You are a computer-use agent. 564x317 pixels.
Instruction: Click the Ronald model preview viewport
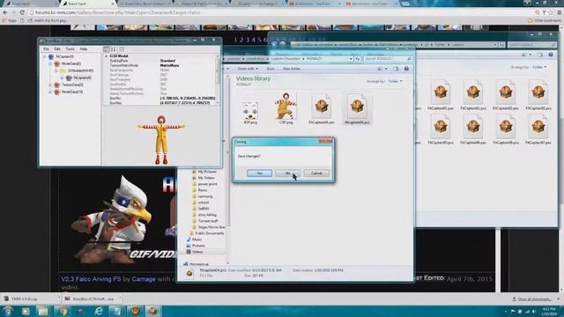click(161, 136)
